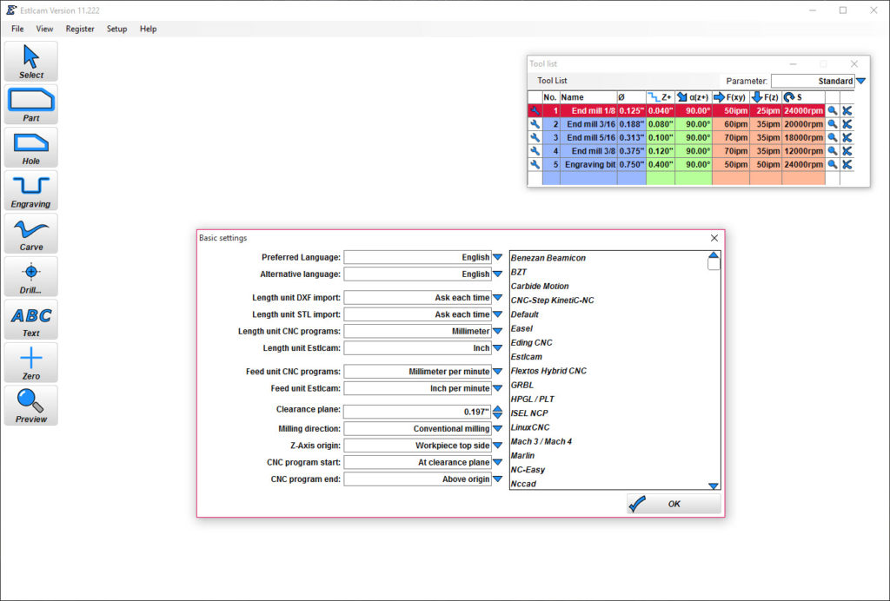Click scrollbar thumb in CNC controller list
The height and width of the screenshot is (601, 890).
pyautogui.click(x=714, y=264)
